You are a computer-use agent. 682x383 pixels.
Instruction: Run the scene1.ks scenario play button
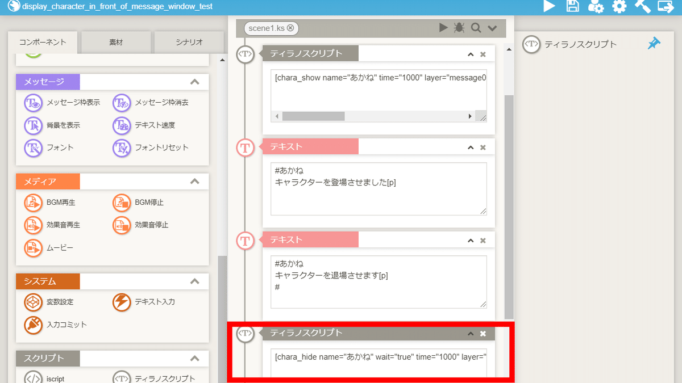(443, 28)
